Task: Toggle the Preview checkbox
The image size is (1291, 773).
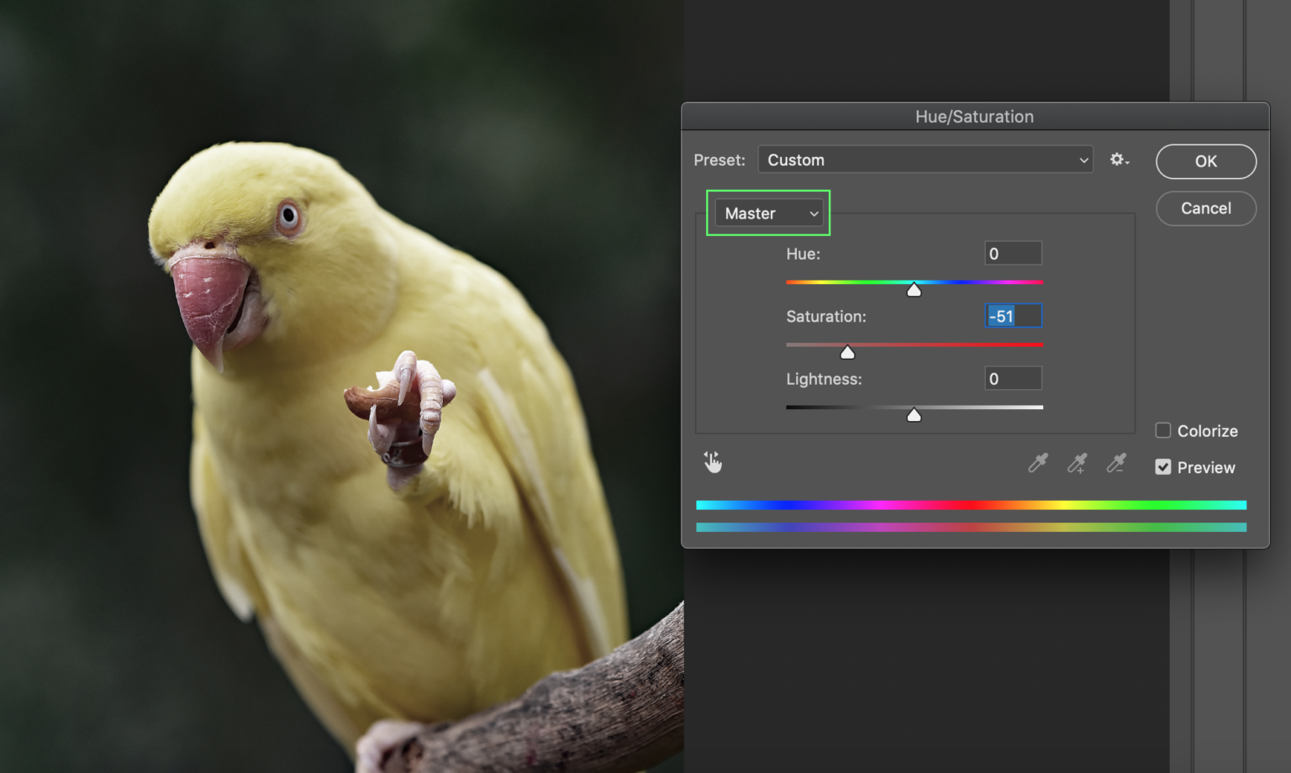Action: (x=1163, y=467)
